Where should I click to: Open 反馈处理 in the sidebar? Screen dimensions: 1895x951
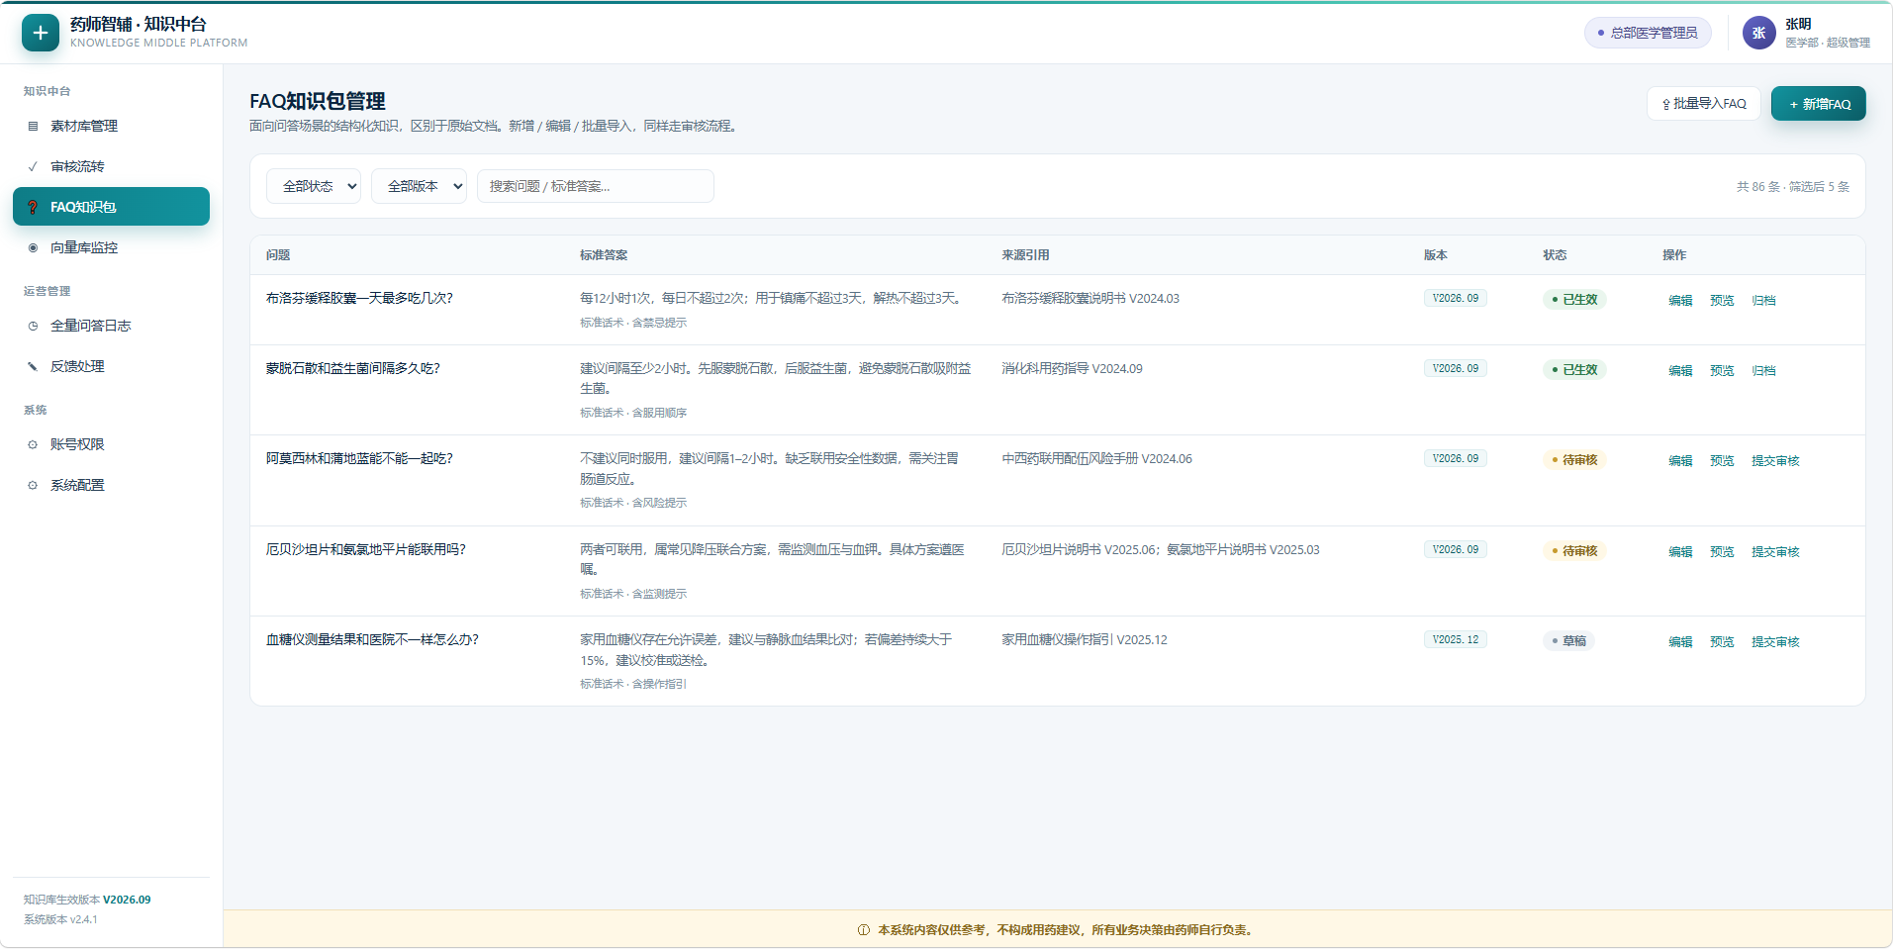pos(112,367)
